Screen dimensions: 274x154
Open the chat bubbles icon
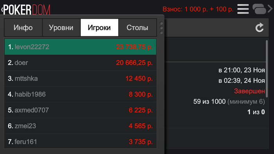tap(259, 9)
